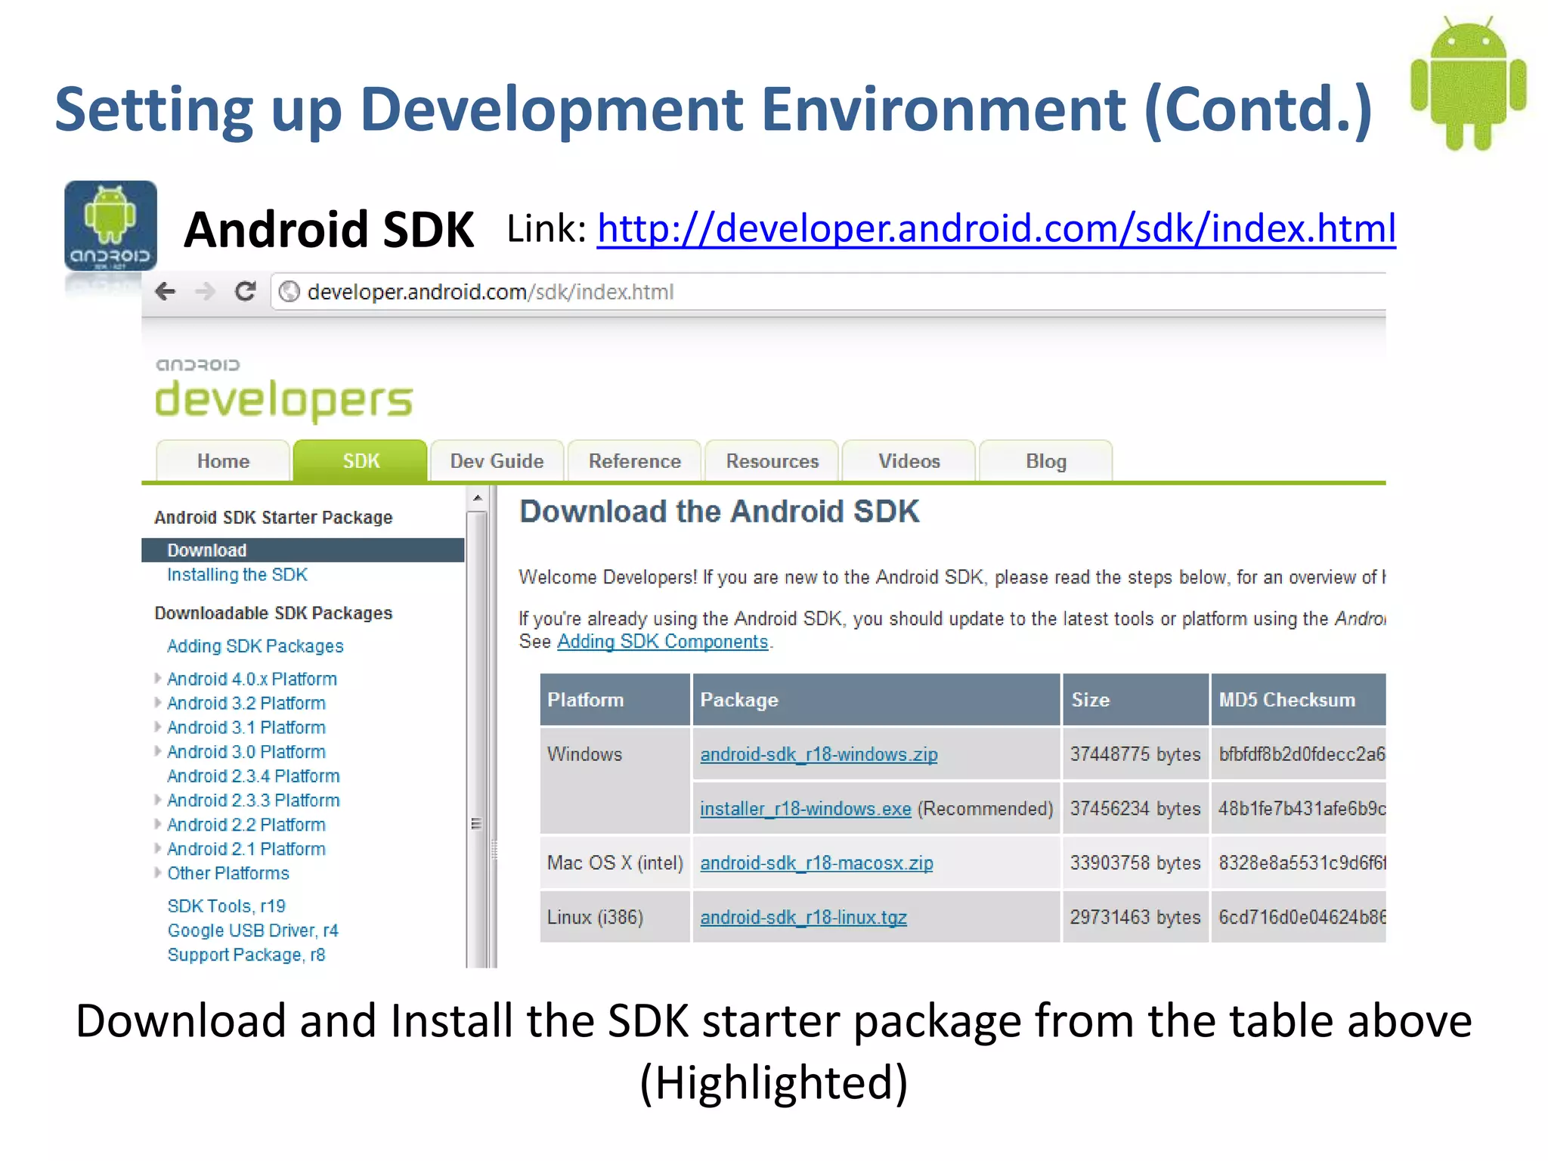This screenshot has height=1161, width=1548.
Task: Open Installing the SDK link
Action: [237, 574]
